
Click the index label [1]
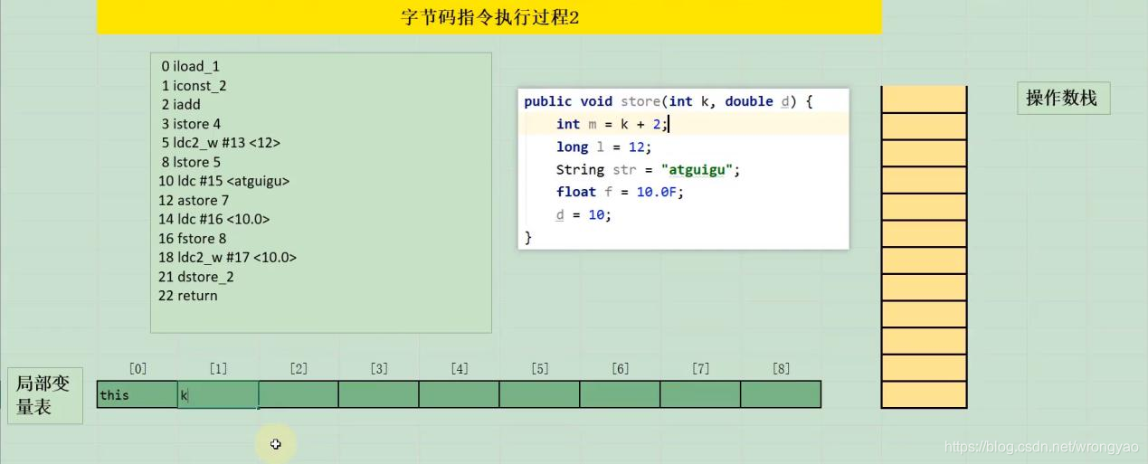(218, 368)
